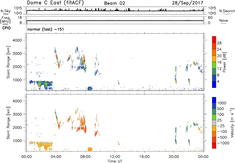Click the '-1000' tick on velocity colorbar
Viewport: 235px width, 163px height.
pos(223,143)
